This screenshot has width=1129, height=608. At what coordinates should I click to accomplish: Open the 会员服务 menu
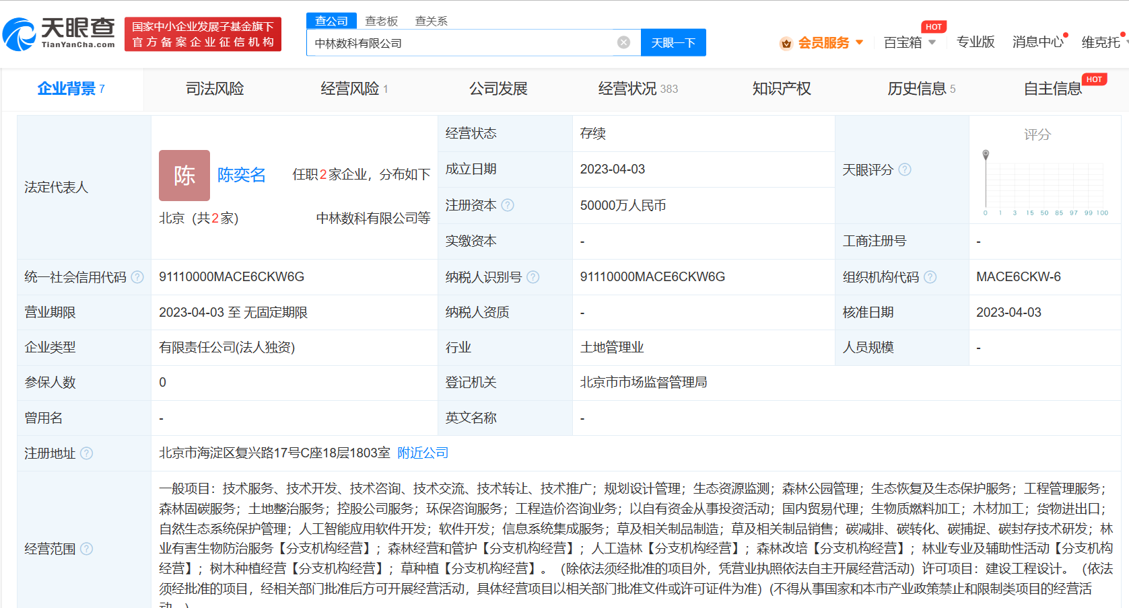pyautogui.click(x=823, y=43)
